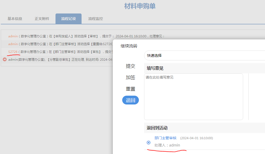Switch to the 基本信息 tab
The width and height of the screenshot is (265, 154).
(x=15, y=19)
